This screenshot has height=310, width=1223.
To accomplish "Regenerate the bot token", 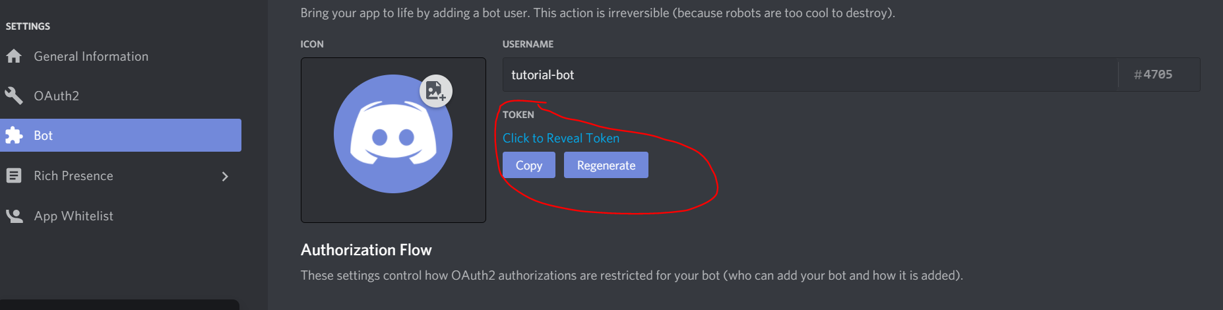I will pyautogui.click(x=606, y=165).
